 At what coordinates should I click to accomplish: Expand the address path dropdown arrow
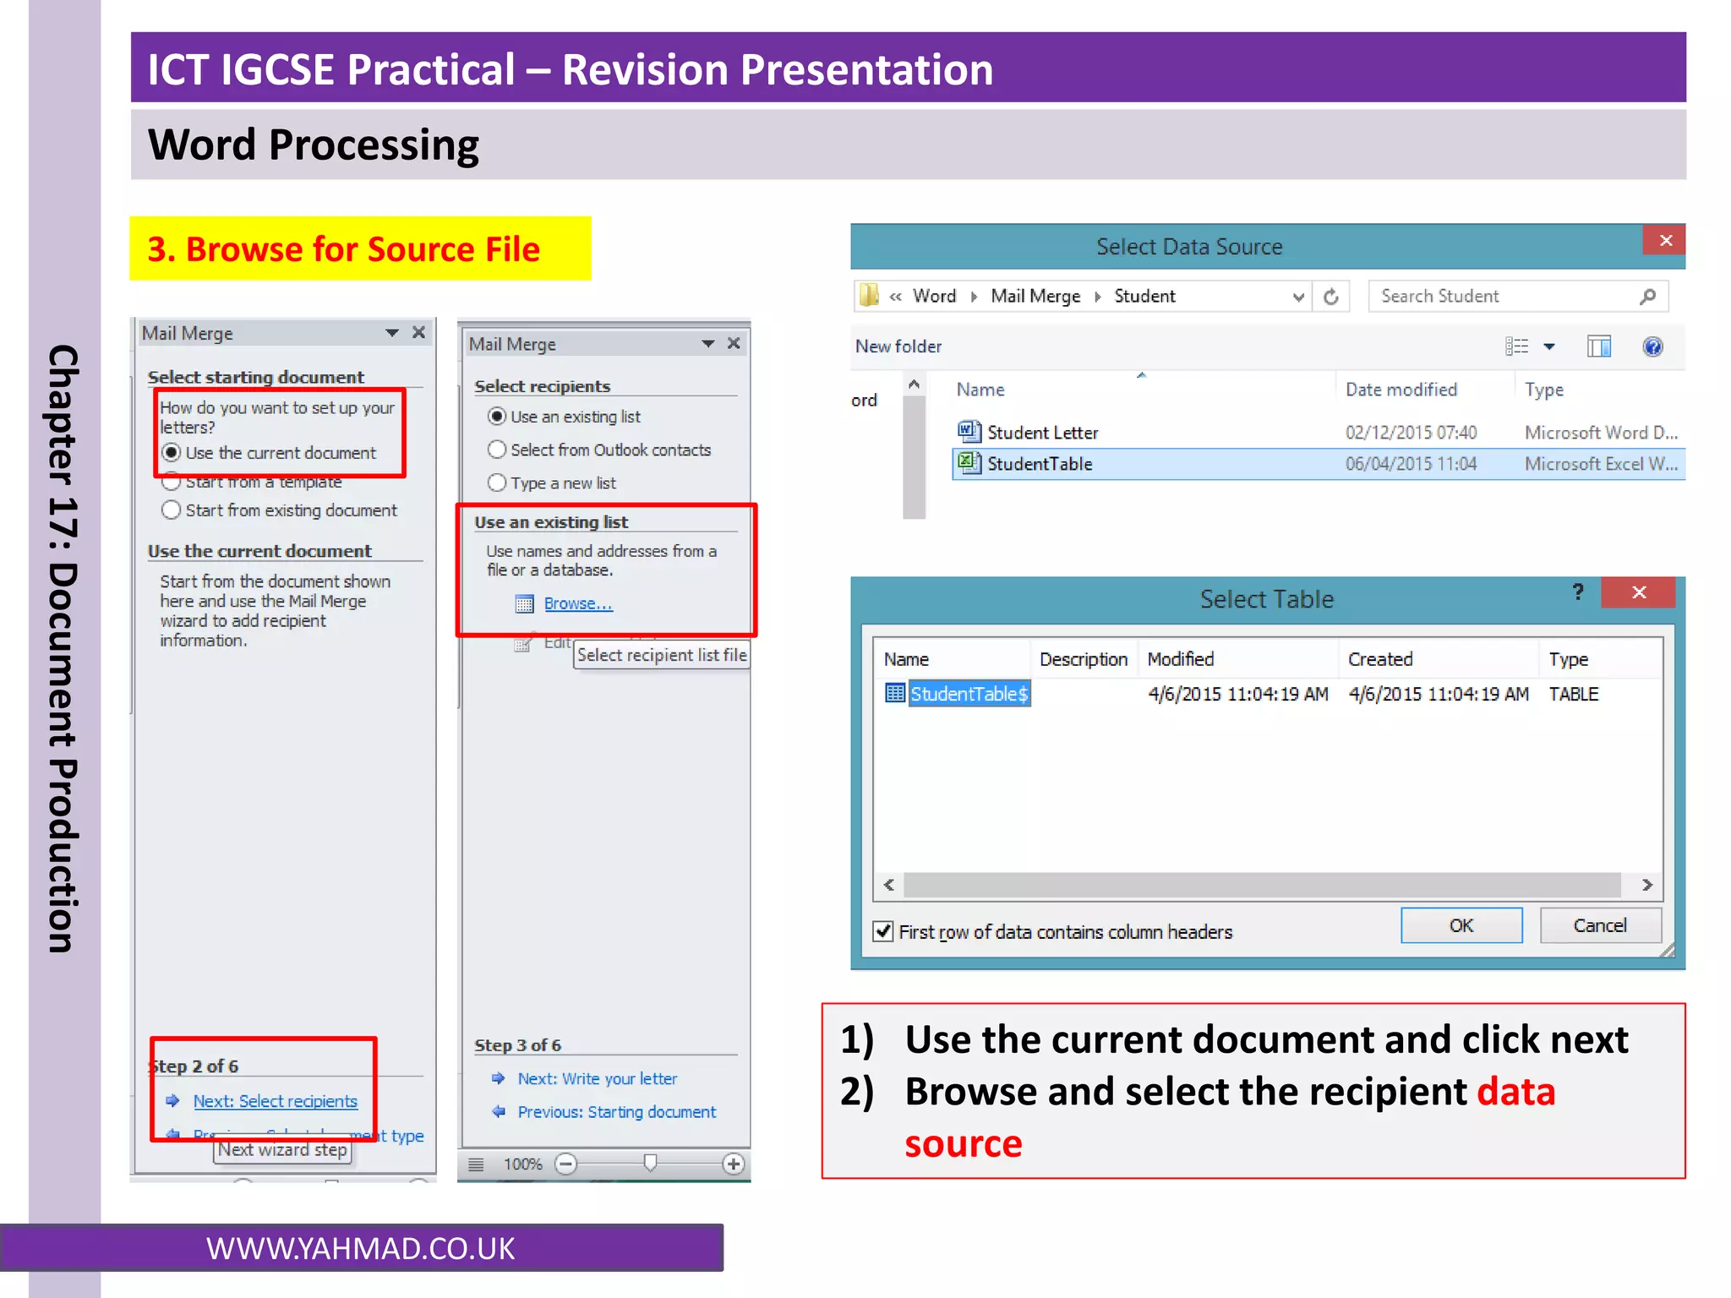[x=1298, y=297]
